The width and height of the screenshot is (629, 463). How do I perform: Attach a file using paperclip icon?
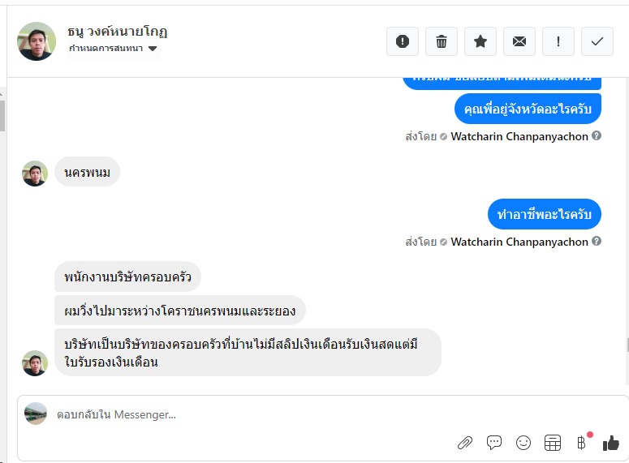(464, 443)
